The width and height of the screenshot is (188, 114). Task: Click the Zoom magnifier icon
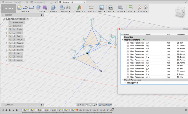coord(90,105)
